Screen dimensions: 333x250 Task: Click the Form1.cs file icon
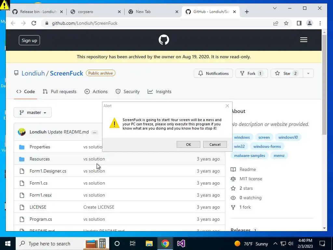tap(22, 183)
